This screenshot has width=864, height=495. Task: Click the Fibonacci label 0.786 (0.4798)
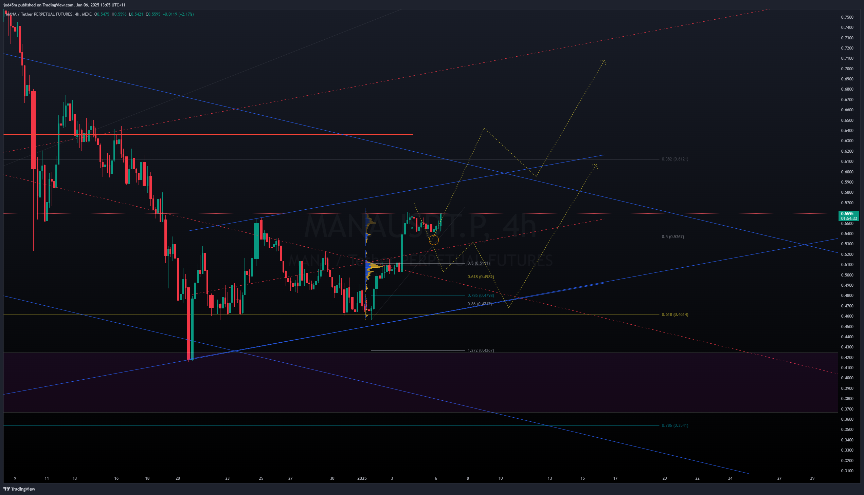[481, 296]
